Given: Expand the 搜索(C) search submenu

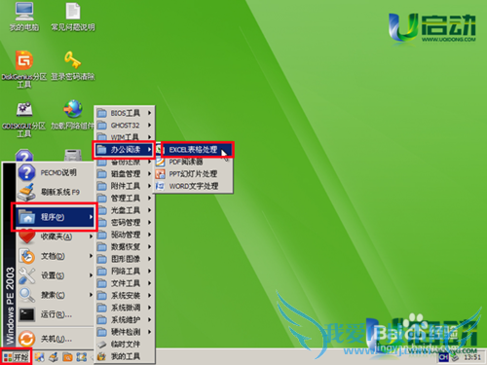Looking at the screenshot, I should click(x=56, y=295).
